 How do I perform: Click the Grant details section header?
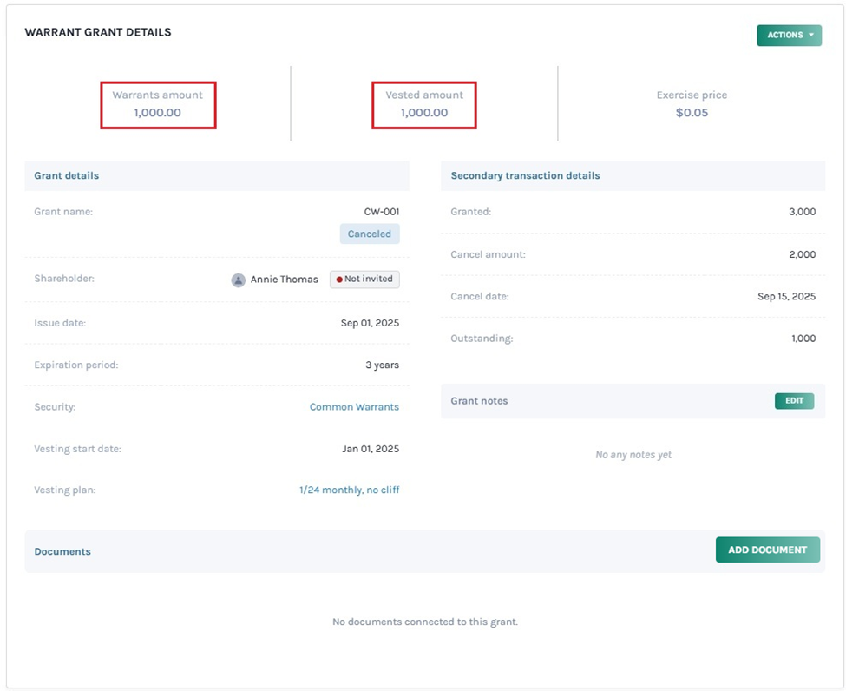(x=67, y=175)
